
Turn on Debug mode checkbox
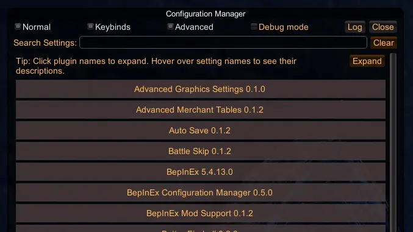pyautogui.click(x=254, y=26)
